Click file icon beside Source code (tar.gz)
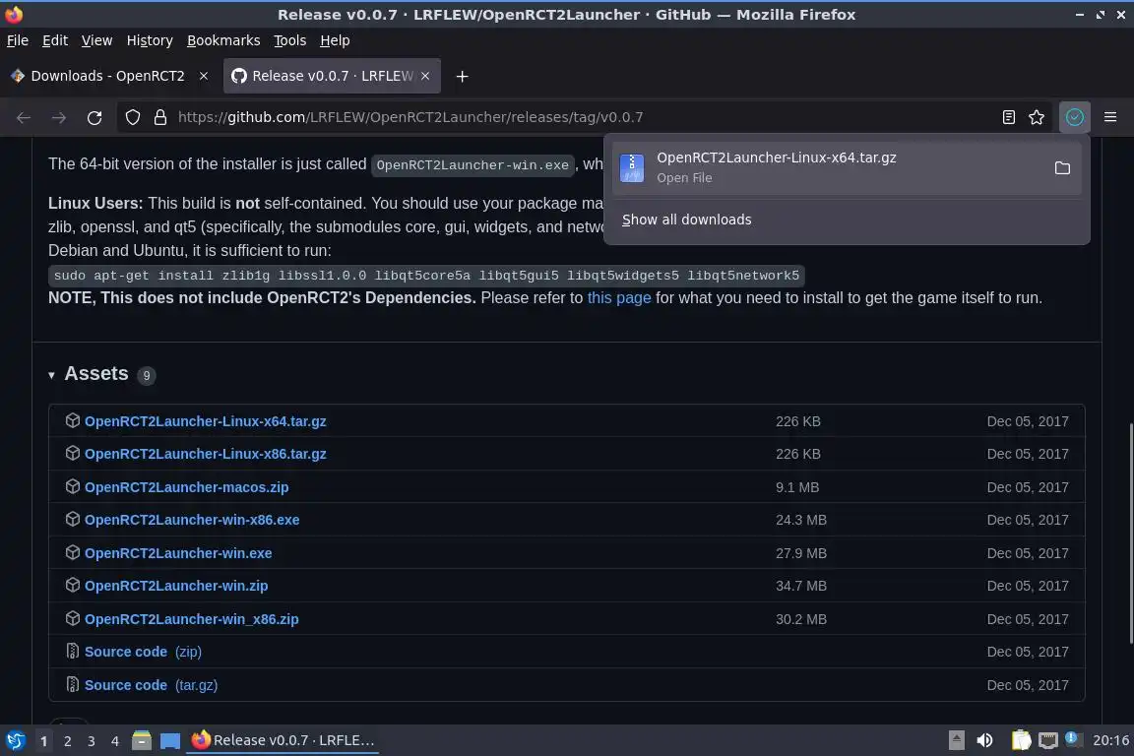 pyautogui.click(x=72, y=684)
